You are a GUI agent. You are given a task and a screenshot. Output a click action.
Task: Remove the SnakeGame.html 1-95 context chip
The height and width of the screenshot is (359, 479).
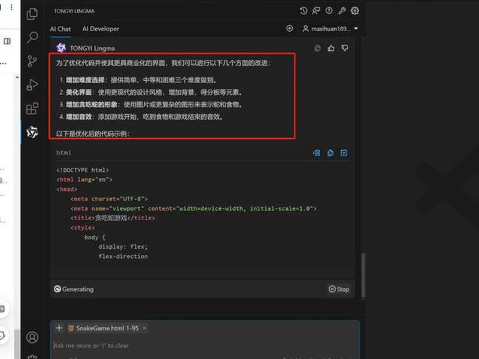(x=144, y=328)
